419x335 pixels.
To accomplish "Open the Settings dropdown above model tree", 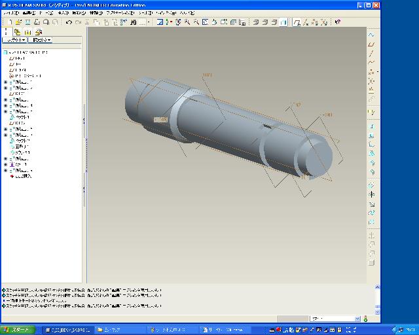I will (x=43, y=40).
